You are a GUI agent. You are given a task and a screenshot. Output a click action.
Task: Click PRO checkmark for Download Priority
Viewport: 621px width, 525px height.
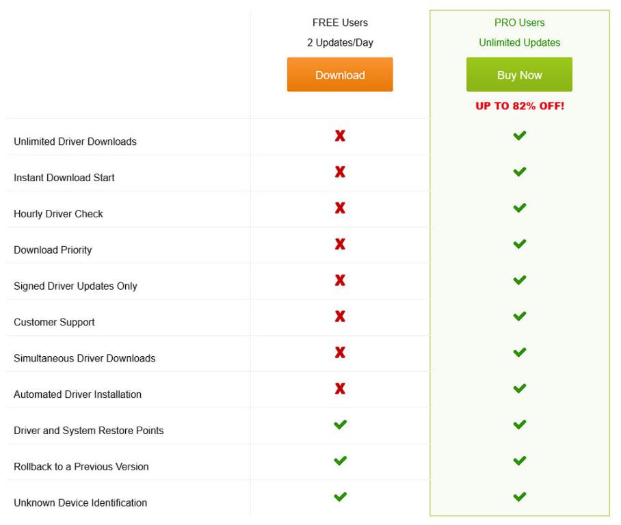click(x=520, y=245)
